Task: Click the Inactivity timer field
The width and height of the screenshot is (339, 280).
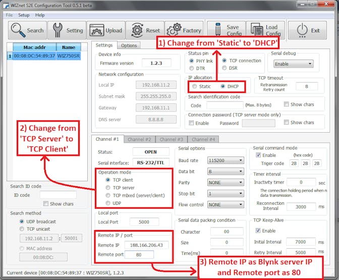Action: point(301,182)
